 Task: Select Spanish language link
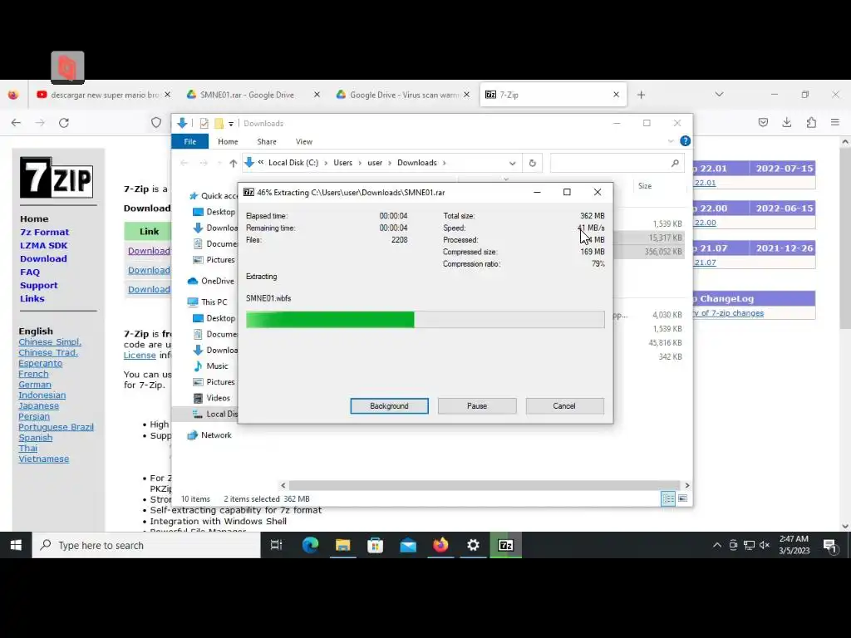point(36,438)
